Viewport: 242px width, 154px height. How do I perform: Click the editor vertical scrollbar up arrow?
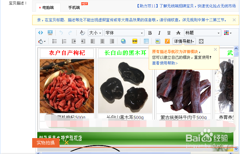[x=236, y=49]
